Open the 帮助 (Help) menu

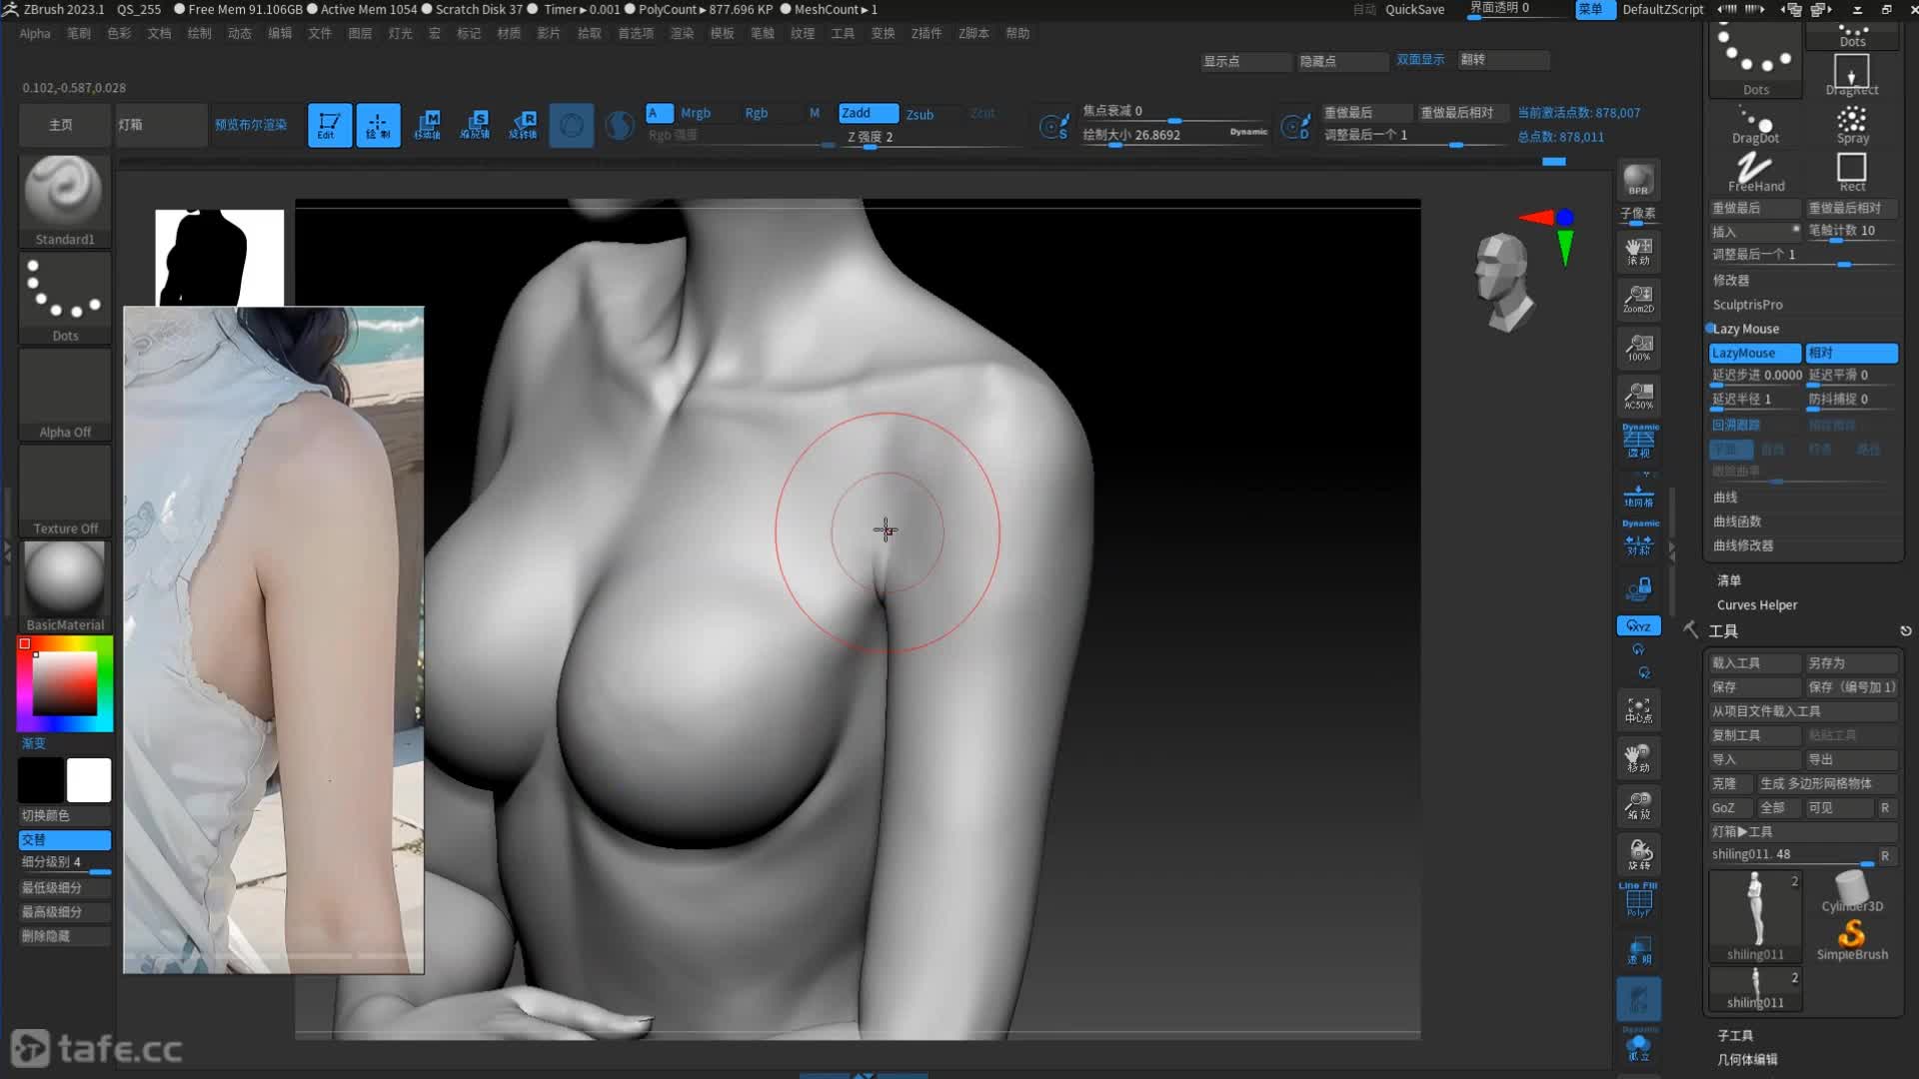pos(1017,33)
